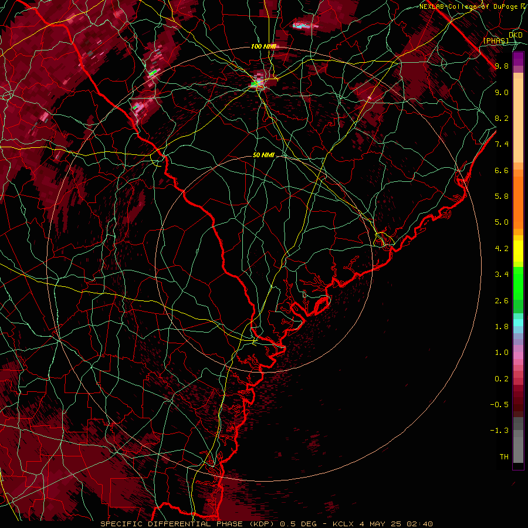Click the 50 NMI range ring label
Screen dimensions: 528x528
tap(263, 155)
